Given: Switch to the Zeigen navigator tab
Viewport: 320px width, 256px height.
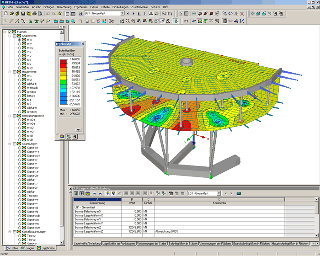Looking at the screenshot, I should 27,248.
